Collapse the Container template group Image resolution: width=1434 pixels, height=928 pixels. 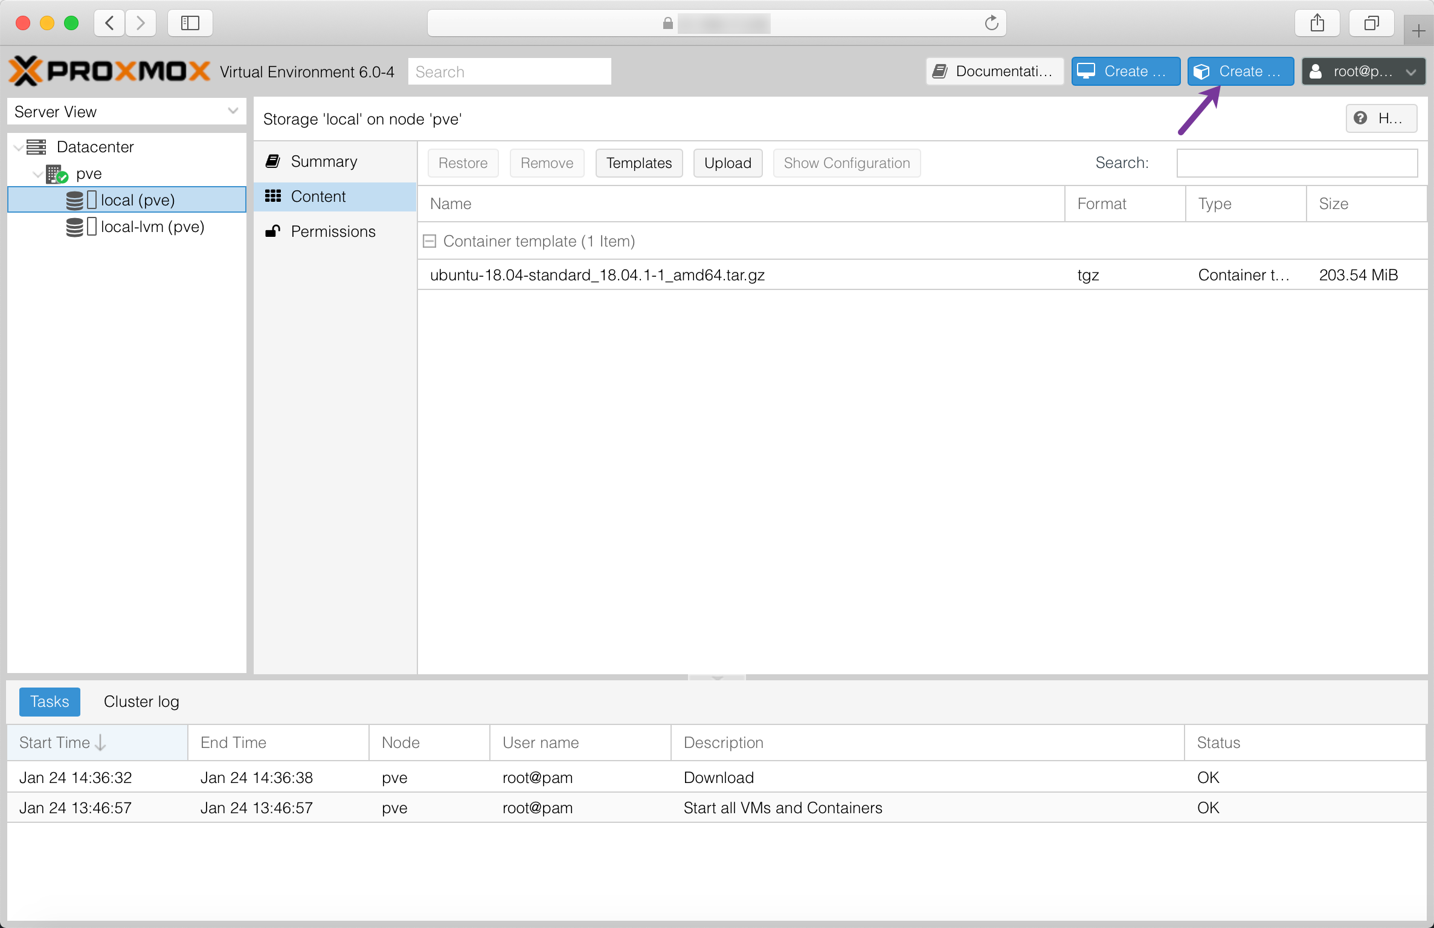(x=429, y=241)
